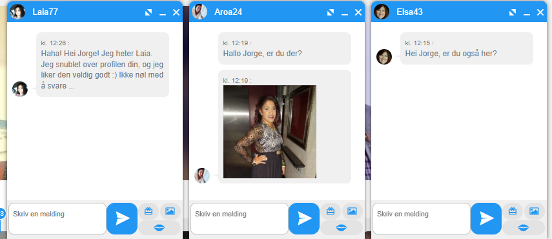
Task: Attach a picture in Laia77 chat
Action: [x=170, y=211]
